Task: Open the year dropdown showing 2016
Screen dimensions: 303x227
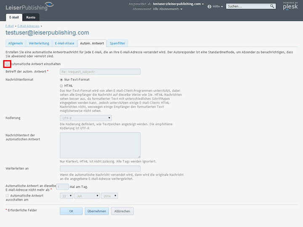Action: (109, 195)
